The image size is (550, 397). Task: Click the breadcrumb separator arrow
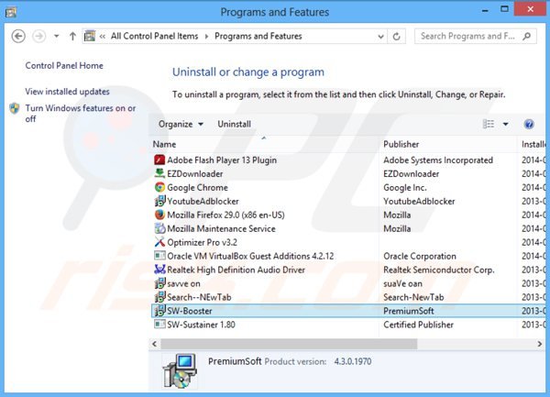coord(206,36)
